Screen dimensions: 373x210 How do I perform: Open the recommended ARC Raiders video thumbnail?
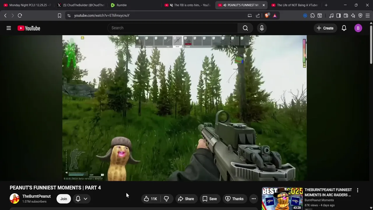[282, 199]
